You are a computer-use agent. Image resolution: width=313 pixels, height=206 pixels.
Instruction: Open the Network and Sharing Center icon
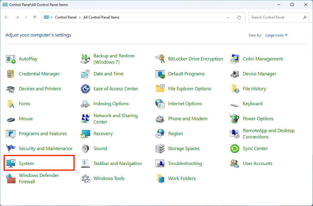[85, 119]
